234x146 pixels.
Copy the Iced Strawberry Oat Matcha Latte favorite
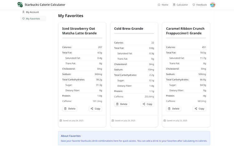point(95,109)
